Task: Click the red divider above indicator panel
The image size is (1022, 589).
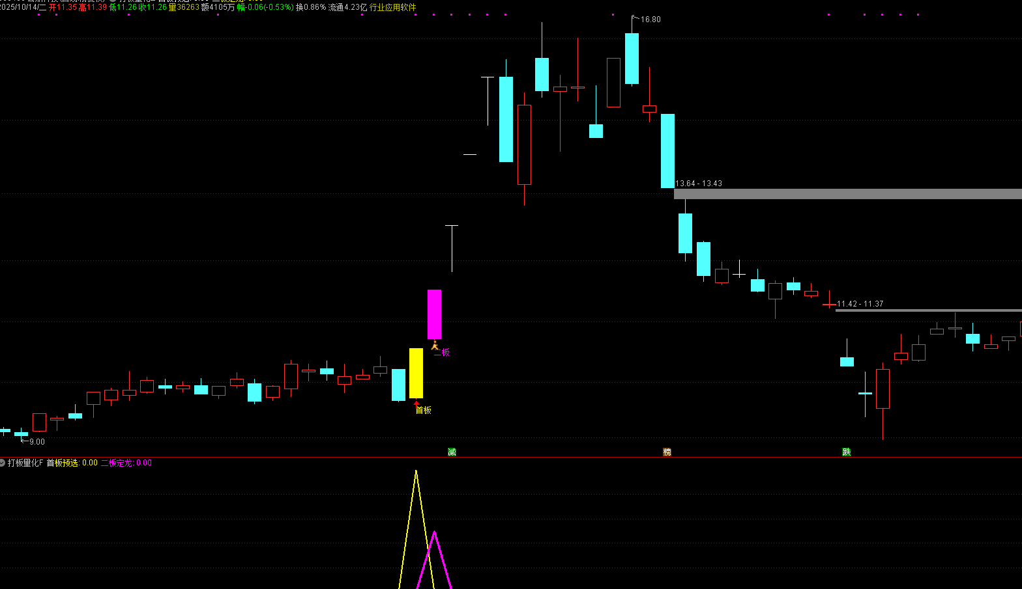Action: [511, 457]
